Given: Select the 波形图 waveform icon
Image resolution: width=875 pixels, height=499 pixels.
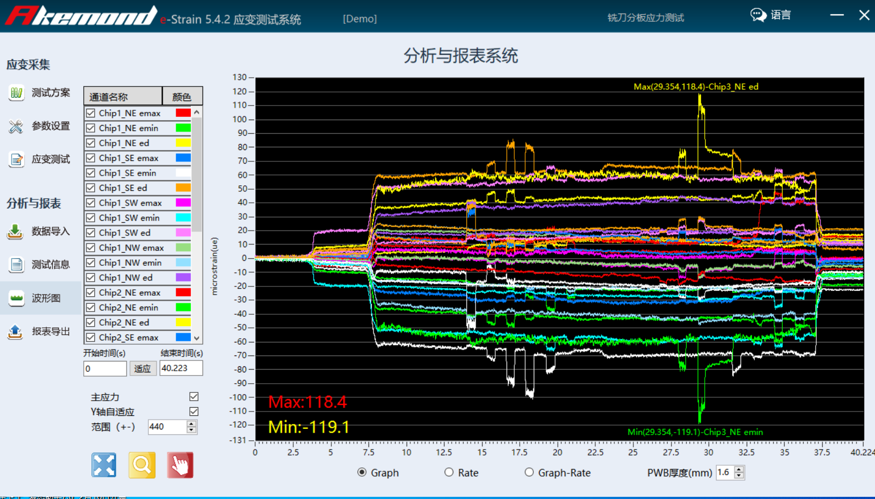Looking at the screenshot, I should click(x=16, y=298).
